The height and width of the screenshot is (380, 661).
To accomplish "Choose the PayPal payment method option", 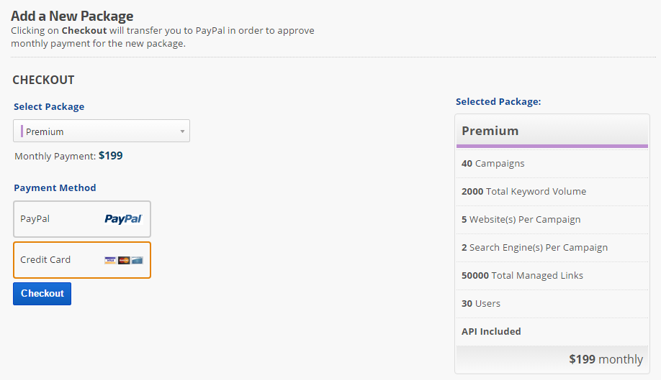I will tap(82, 219).
